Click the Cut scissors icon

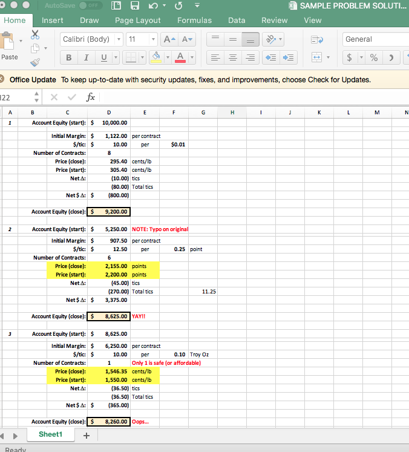click(35, 34)
